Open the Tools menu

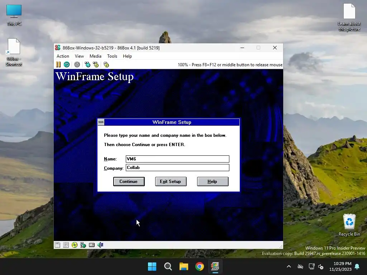coord(112,56)
